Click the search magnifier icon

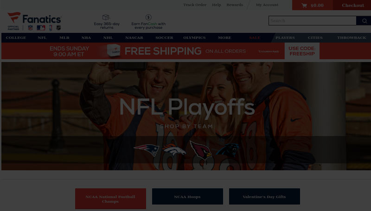coord(365,21)
